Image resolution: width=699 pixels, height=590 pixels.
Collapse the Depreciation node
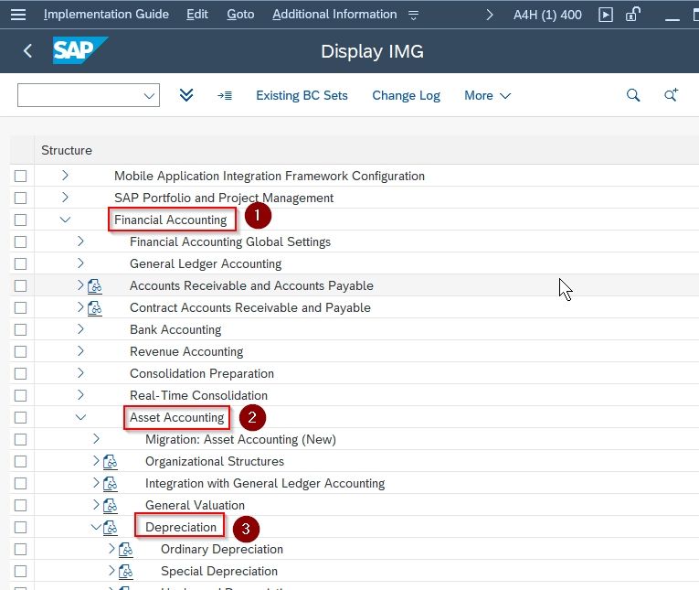(96, 527)
